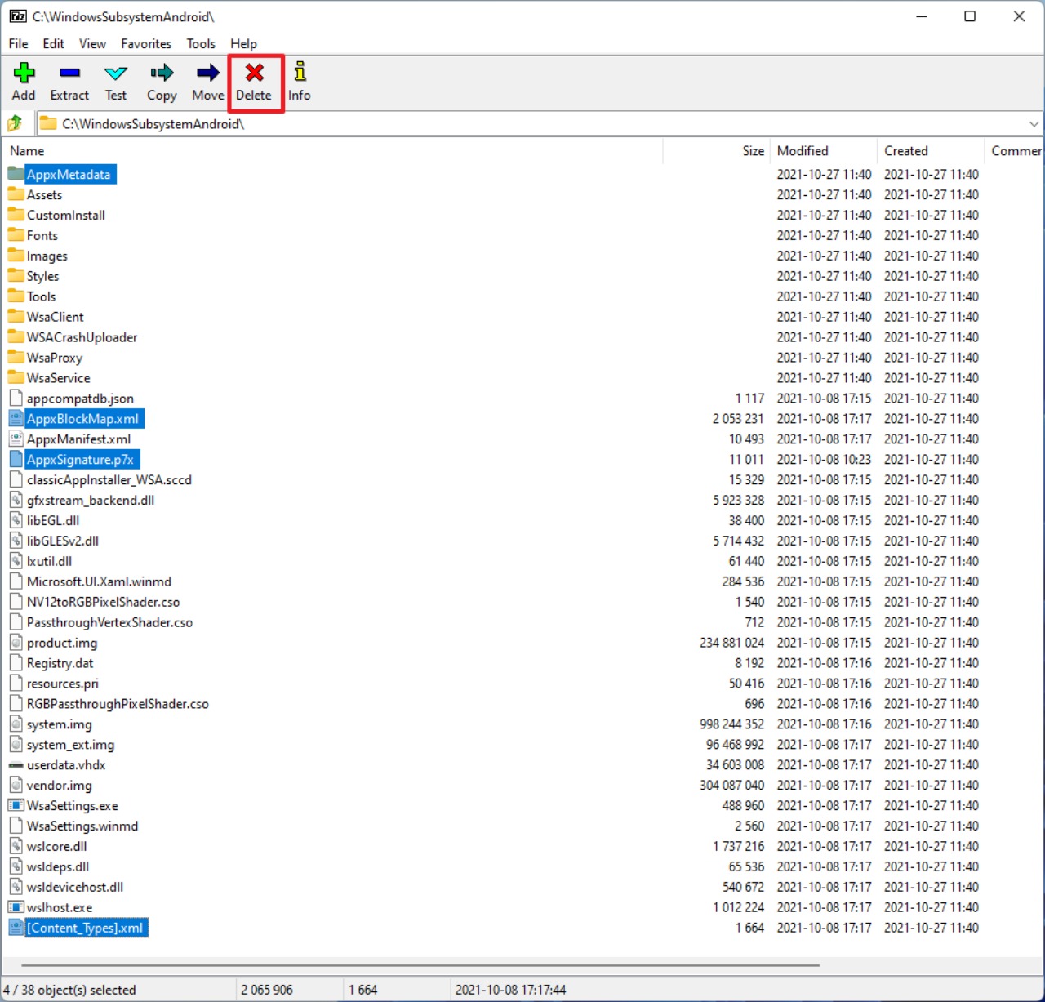The width and height of the screenshot is (1045, 1002).
Task: Select the WSACrashUploader folder
Action: pos(82,337)
